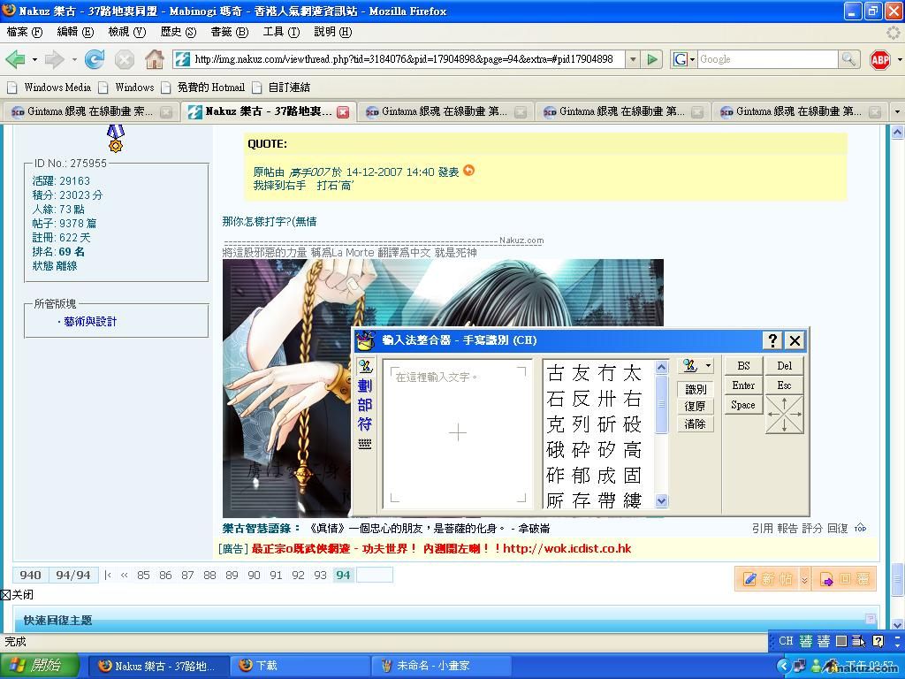The width and height of the screenshot is (905, 679).
Task: Open the Home page icon
Action: coord(154,59)
